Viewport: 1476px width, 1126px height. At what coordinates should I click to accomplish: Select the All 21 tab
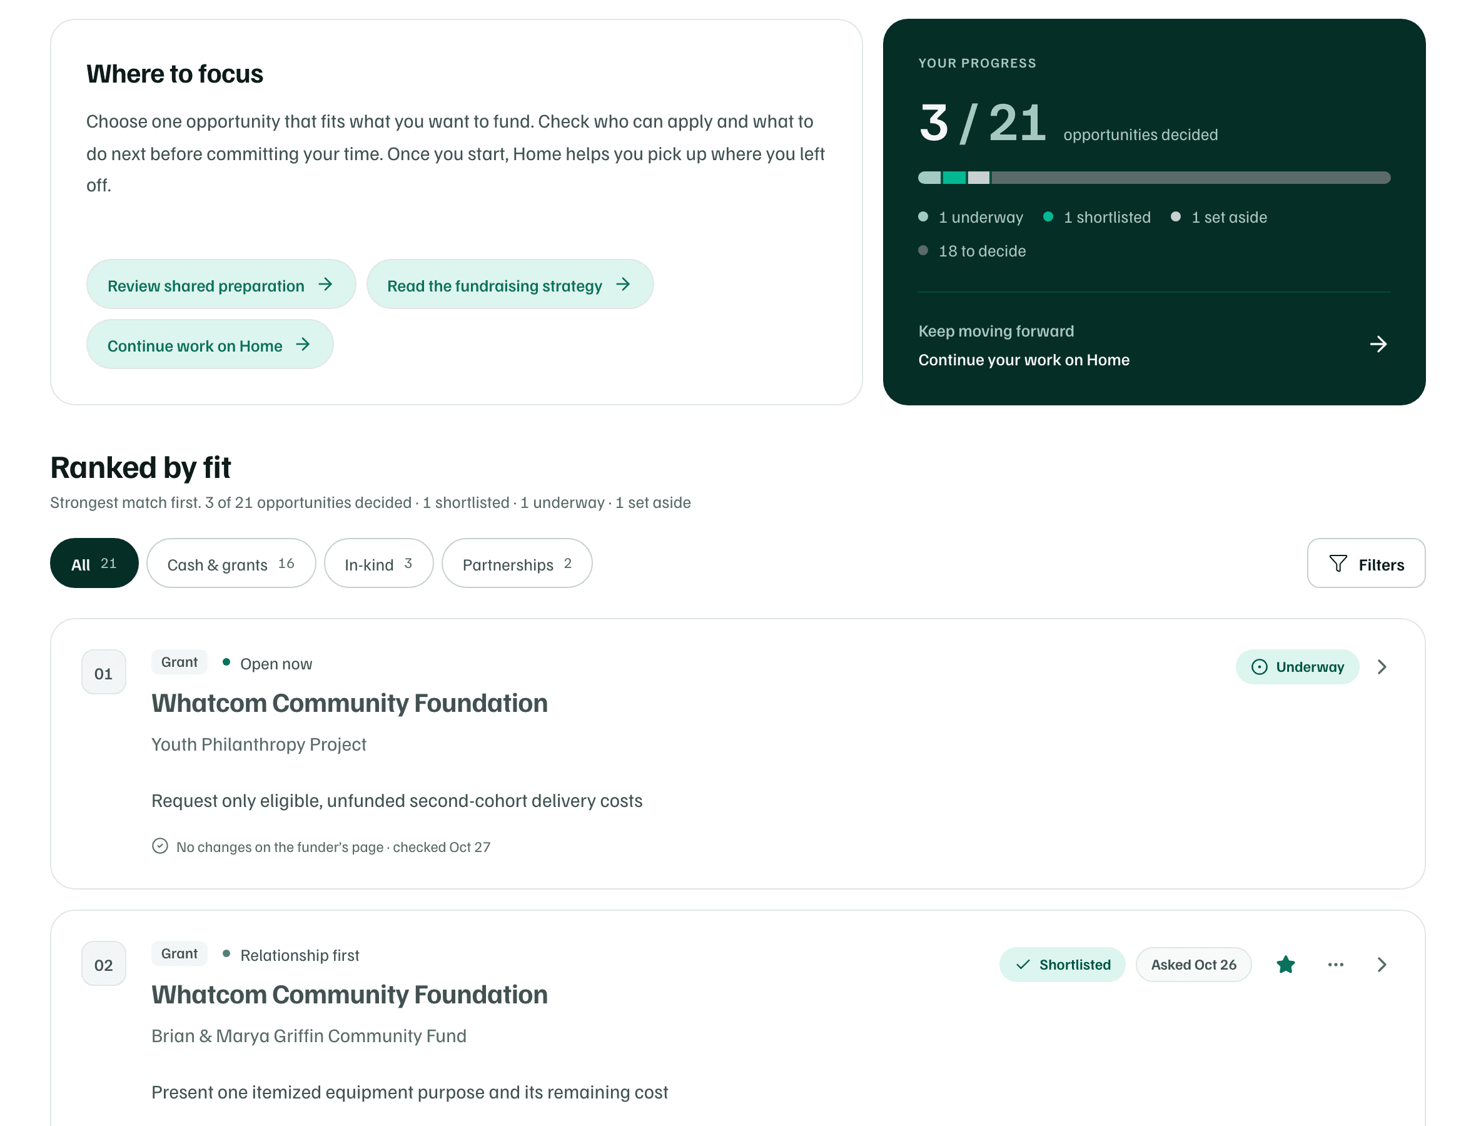coord(94,563)
